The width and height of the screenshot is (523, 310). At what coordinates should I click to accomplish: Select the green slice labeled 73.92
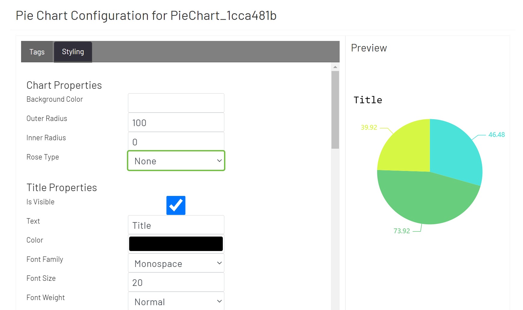coord(422,199)
